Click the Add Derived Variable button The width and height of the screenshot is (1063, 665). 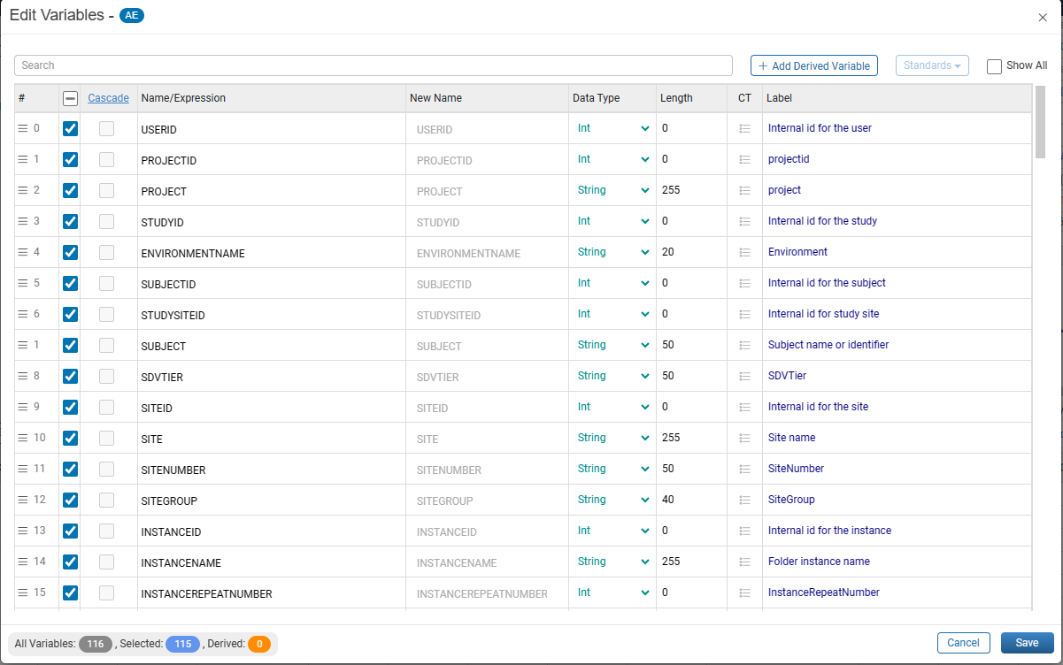pos(814,65)
